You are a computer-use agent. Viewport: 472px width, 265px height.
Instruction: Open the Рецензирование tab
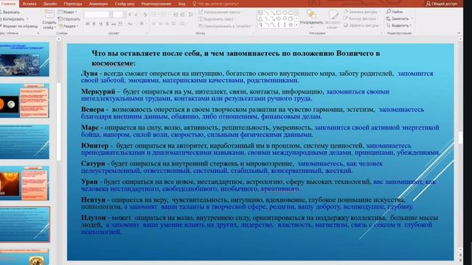coord(156,4)
